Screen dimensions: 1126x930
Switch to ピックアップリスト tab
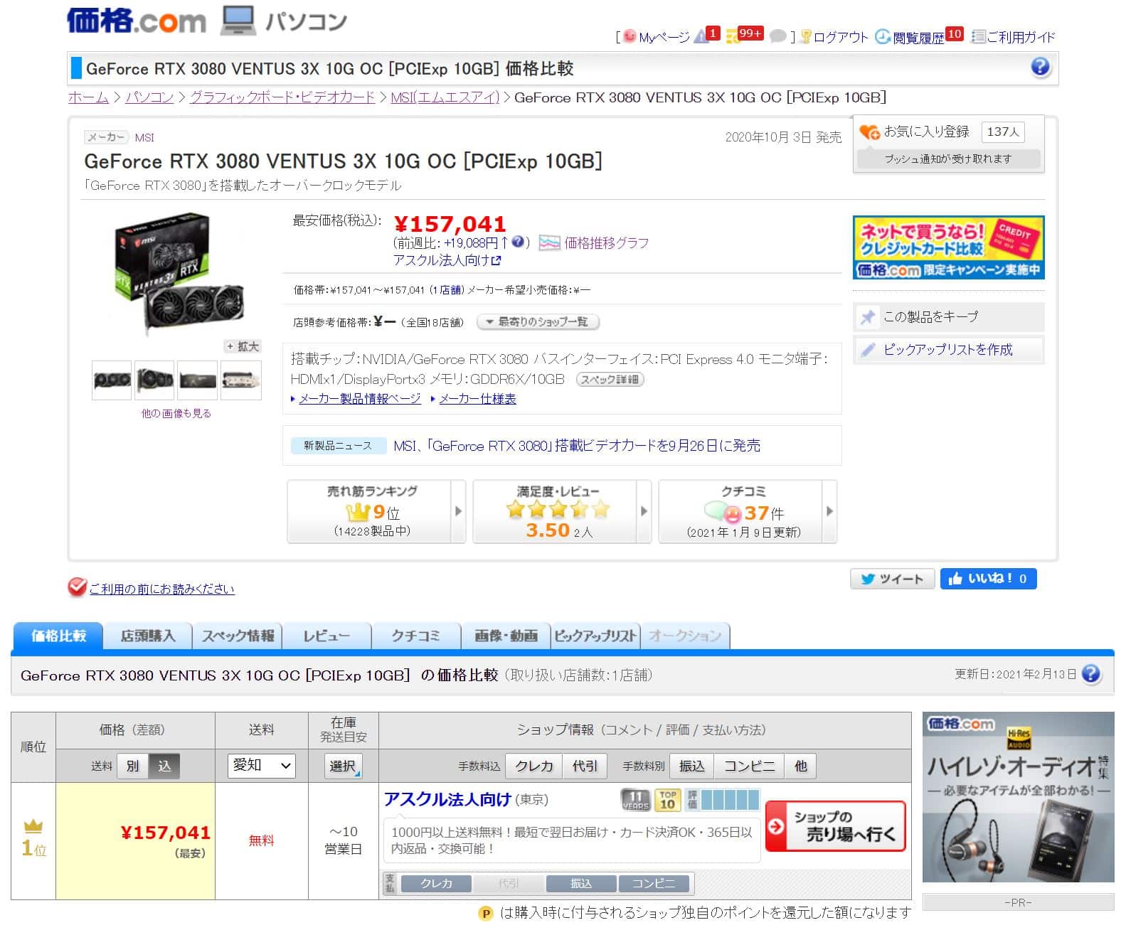pyautogui.click(x=596, y=636)
